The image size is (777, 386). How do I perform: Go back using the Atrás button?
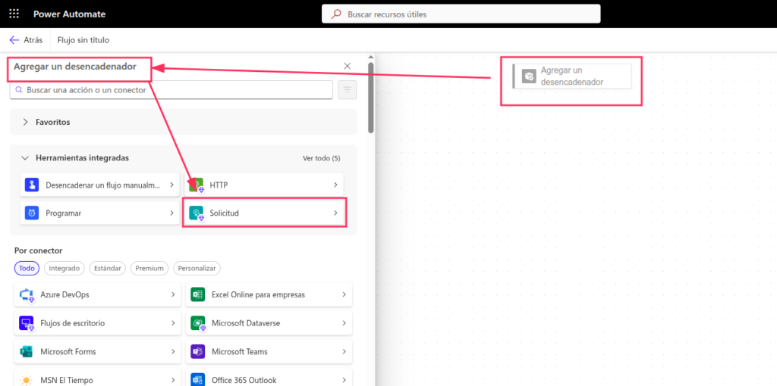(x=26, y=40)
